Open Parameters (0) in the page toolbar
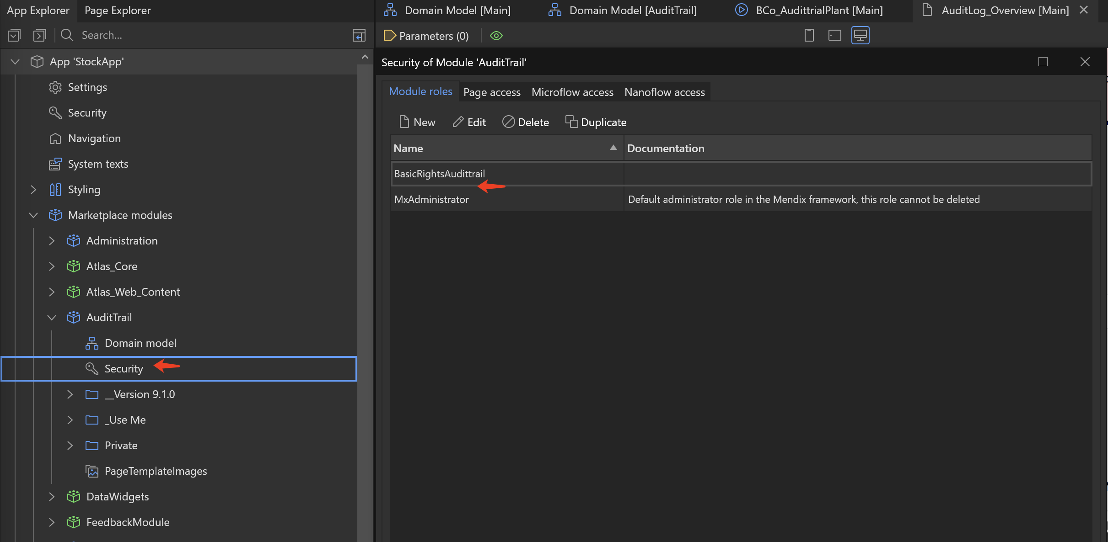 click(426, 36)
